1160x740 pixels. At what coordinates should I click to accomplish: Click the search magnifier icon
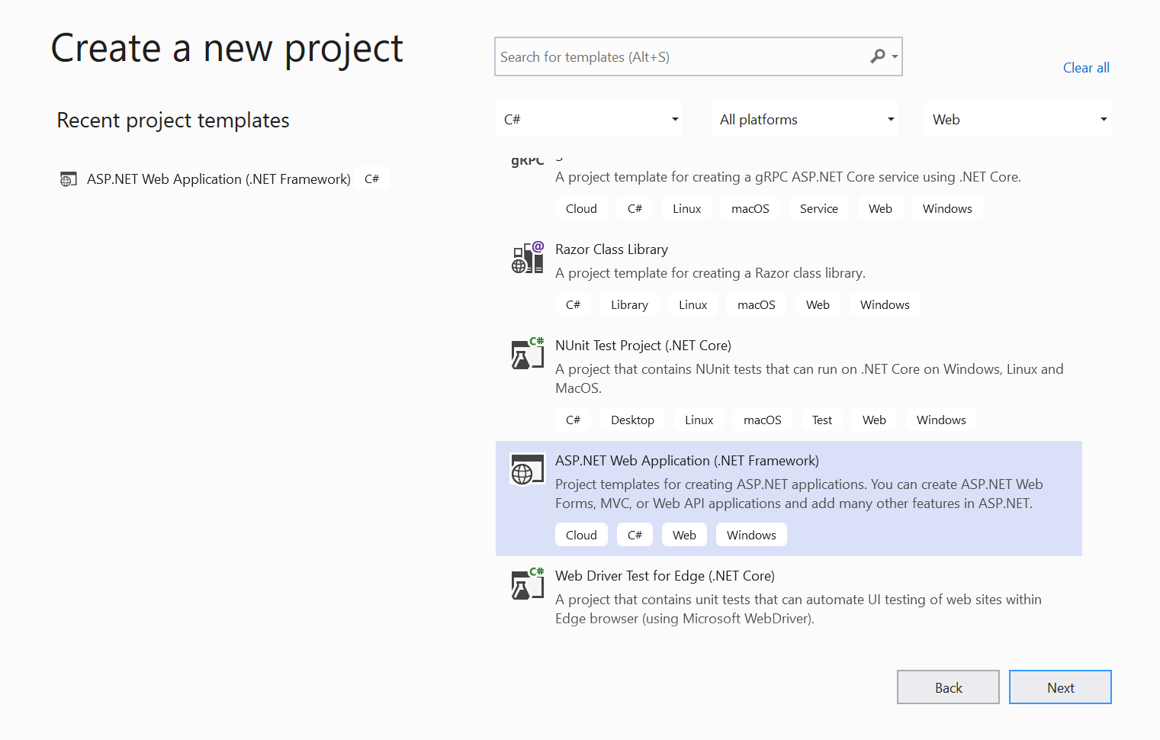[x=878, y=56]
